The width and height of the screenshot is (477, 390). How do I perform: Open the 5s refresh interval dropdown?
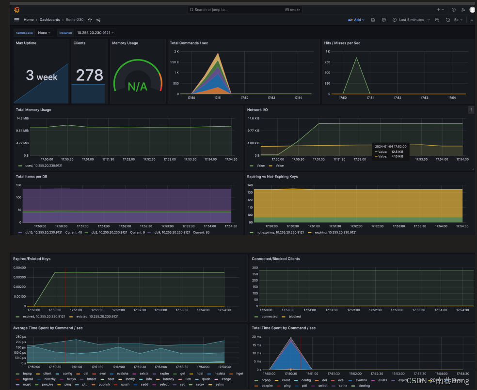pos(458,20)
